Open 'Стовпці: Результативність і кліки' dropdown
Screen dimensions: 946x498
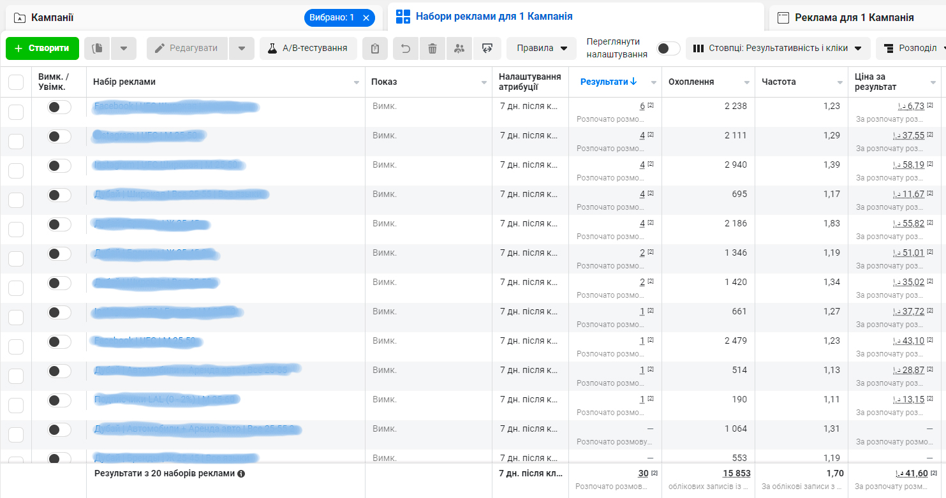pos(778,48)
